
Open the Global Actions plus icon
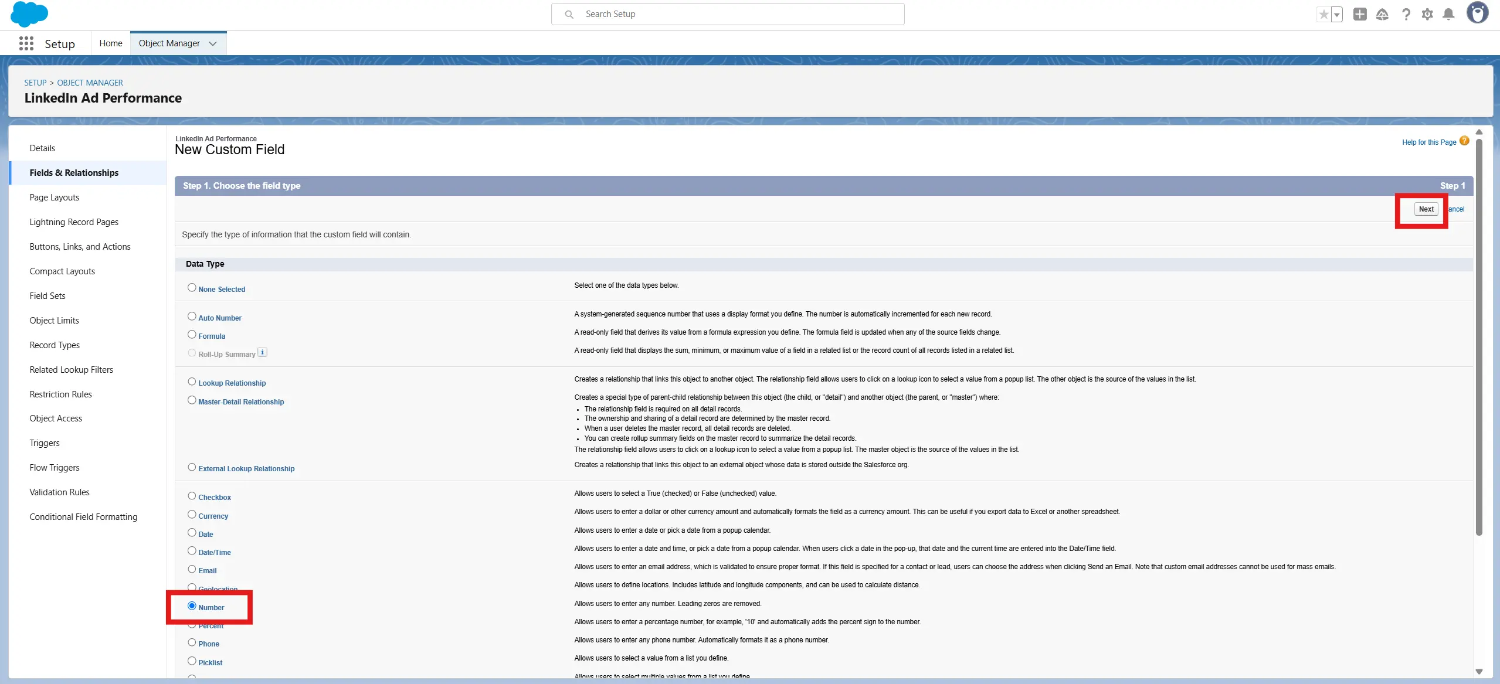click(x=1360, y=14)
